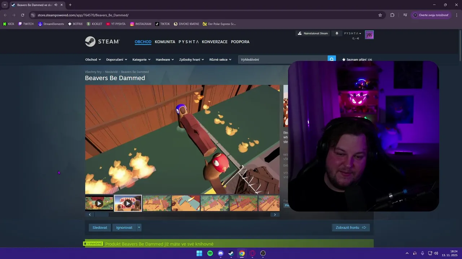Focus the Vyhledávání search field
Viewport: 462px width, 259px height.
(283, 59)
